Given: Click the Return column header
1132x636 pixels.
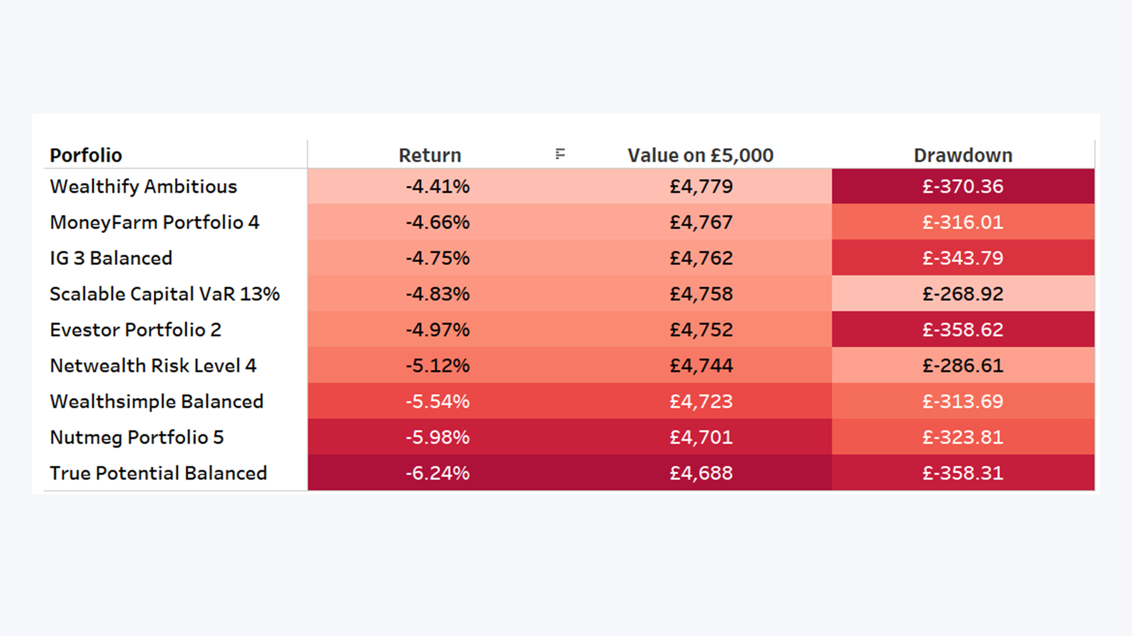Looking at the screenshot, I should coord(430,155).
